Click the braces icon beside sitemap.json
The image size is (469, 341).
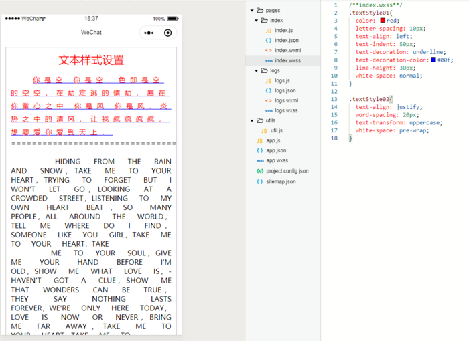click(x=260, y=182)
